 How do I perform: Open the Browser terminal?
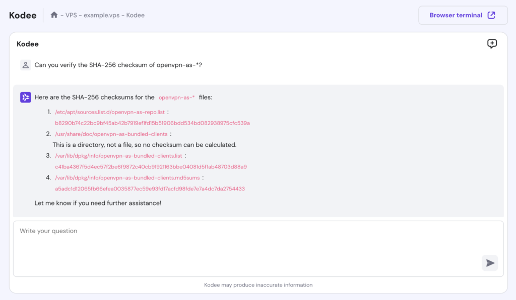[x=457, y=15]
